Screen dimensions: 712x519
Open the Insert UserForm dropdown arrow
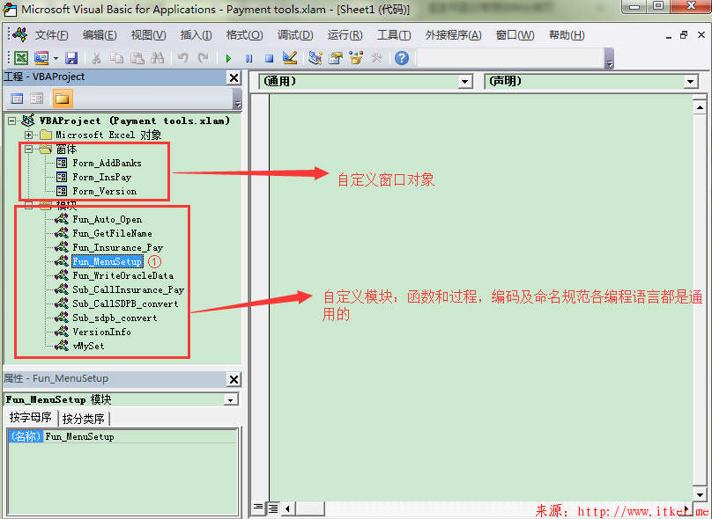pyautogui.click(x=56, y=58)
